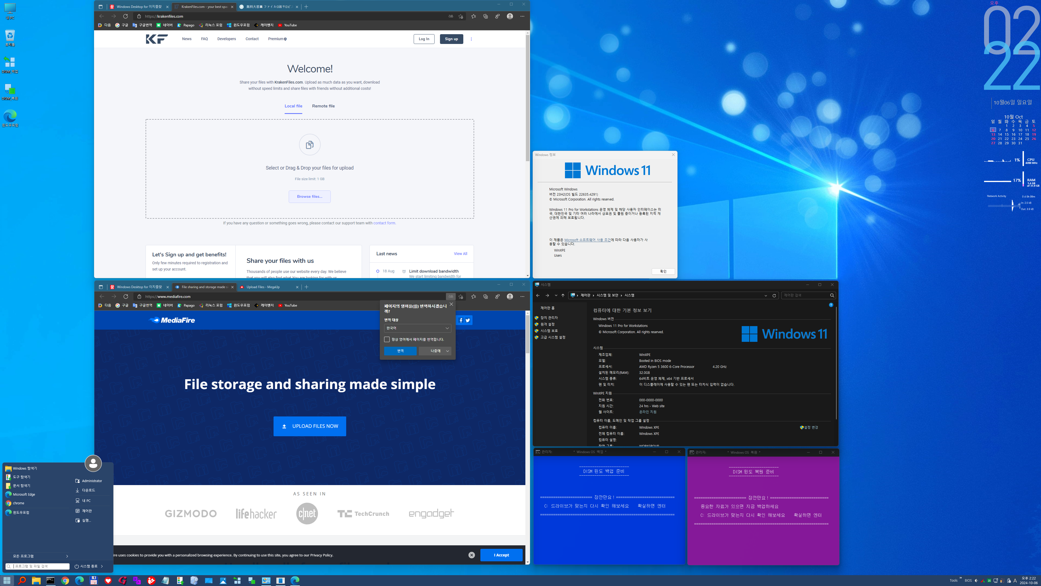Open Settings and more in the MediaFire browser window
This screenshot has width=1041, height=586.
pyautogui.click(x=522, y=297)
